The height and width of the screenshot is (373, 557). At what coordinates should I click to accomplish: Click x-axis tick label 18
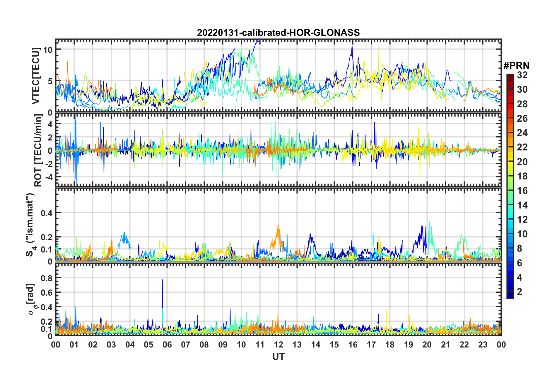tap(390, 344)
